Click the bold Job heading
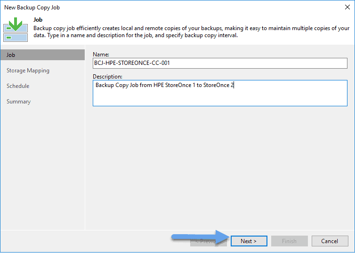This screenshot has width=355, height=253. (x=38, y=20)
